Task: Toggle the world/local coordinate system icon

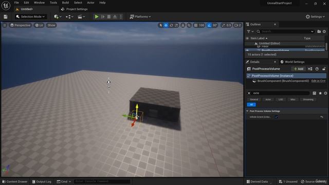Action: point(183,25)
